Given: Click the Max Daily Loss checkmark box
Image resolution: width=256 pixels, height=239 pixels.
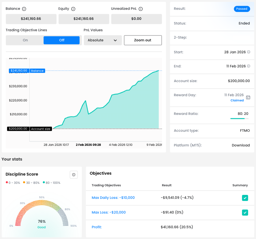Looking at the screenshot, I should [245, 198].
